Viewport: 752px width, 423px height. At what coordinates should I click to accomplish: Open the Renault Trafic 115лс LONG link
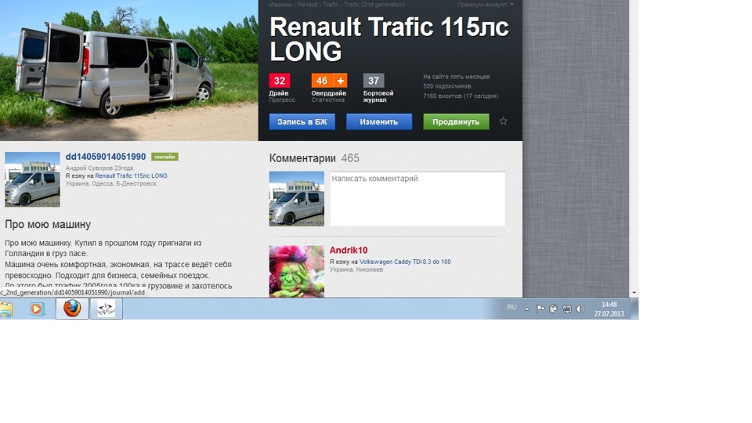[131, 176]
